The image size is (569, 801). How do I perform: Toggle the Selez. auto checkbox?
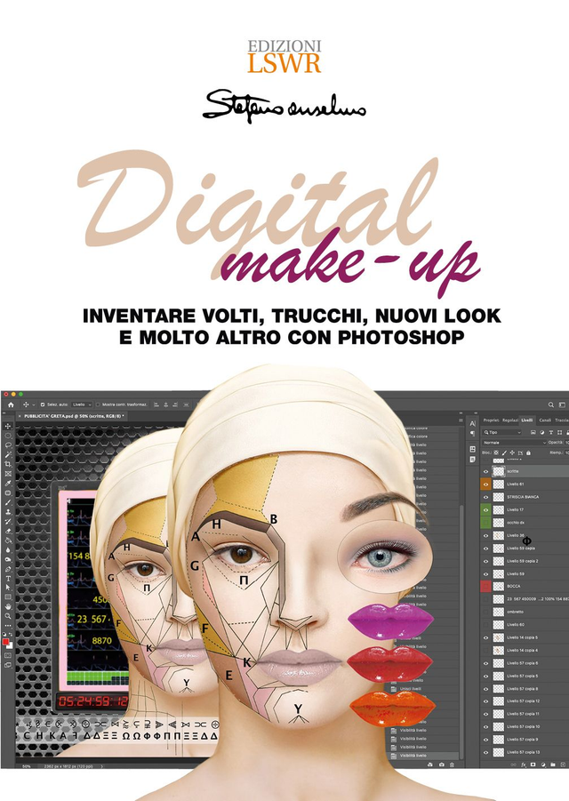click(x=42, y=404)
